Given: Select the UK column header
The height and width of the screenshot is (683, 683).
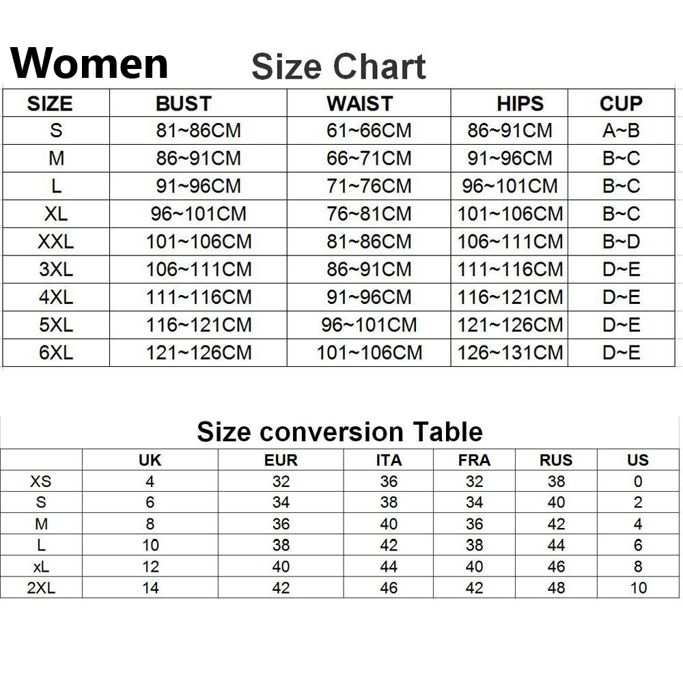Looking at the screenshot, I should click(150, 460).
